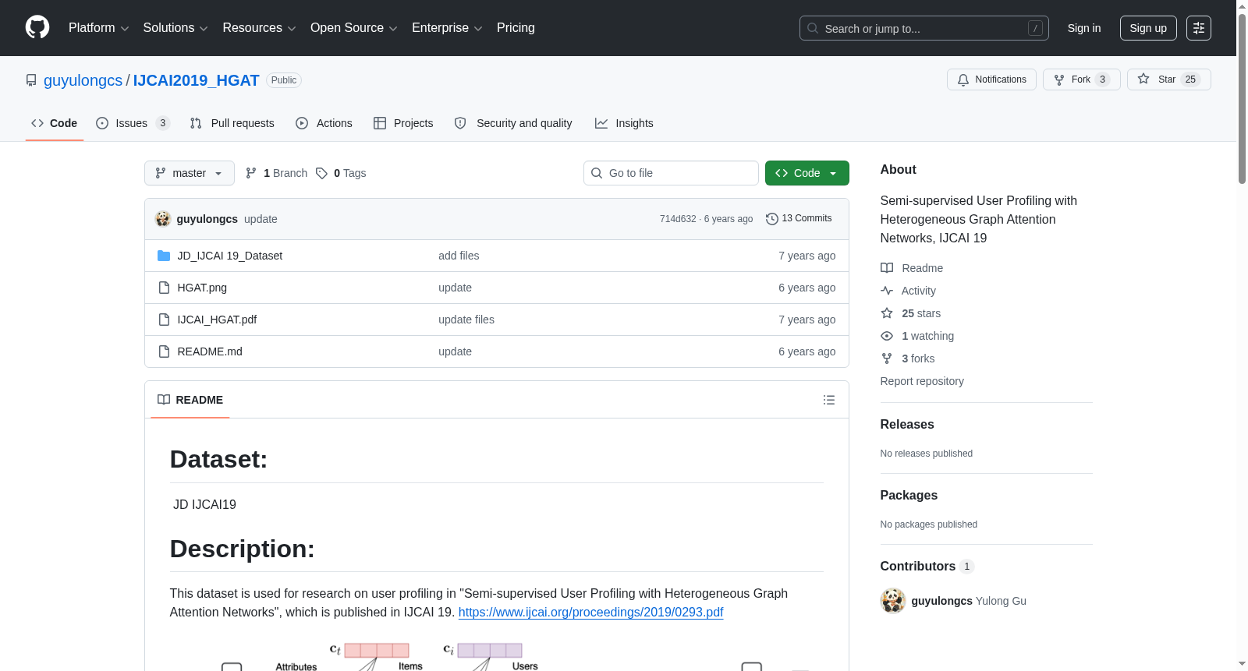1248x671 pixels.
Task: Expand the Open Source menu
Action: click(354, 28)
